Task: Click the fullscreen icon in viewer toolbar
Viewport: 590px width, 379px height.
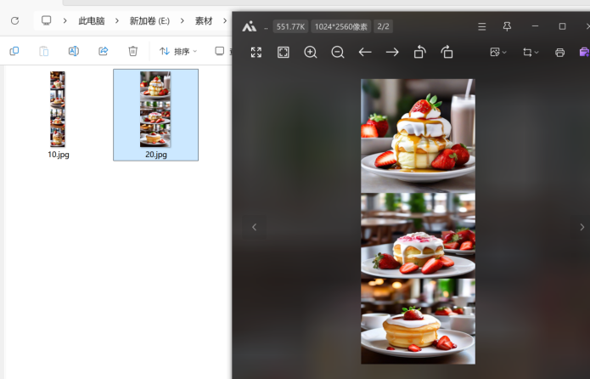Action: (x=256, y=53)
